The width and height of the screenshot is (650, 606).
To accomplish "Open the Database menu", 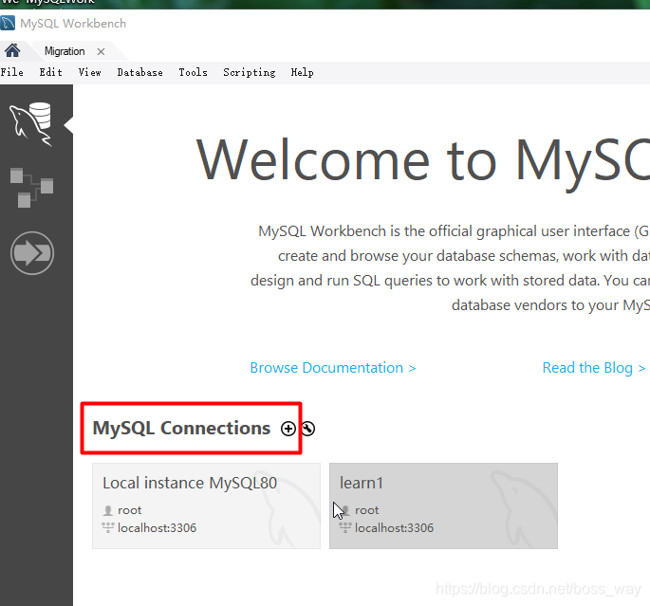I will (x=140, y=72).
